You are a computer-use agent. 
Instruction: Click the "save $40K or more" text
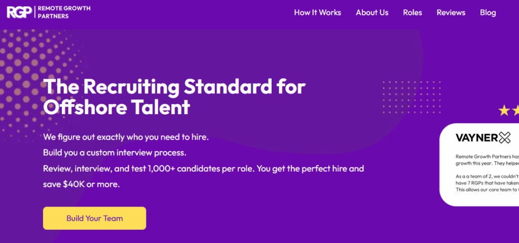81,184
